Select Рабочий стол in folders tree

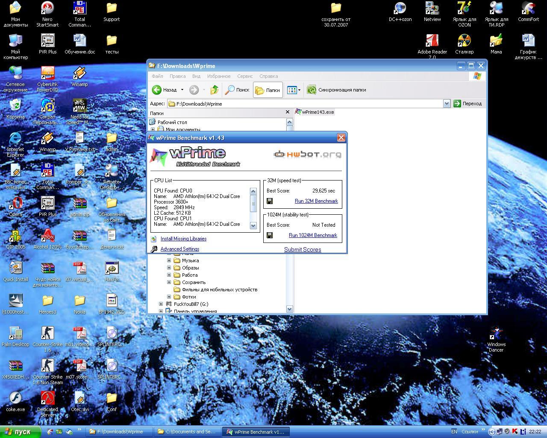click(x=168, y=122)
